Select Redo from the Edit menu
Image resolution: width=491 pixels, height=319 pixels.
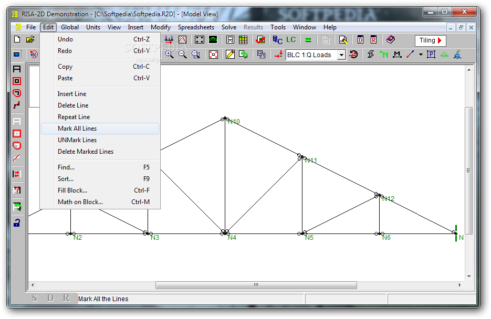[100, 51]
